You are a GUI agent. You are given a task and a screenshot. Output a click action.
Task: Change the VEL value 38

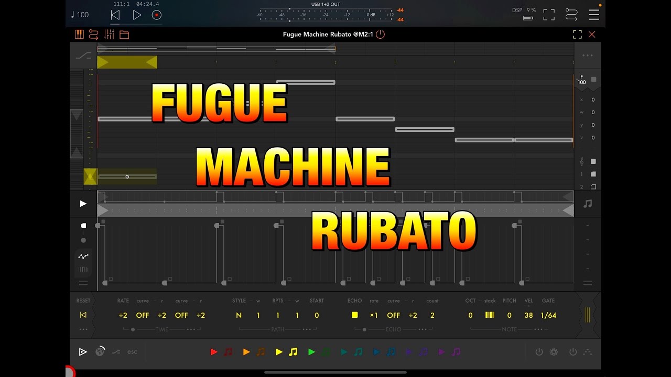point(528,315)
